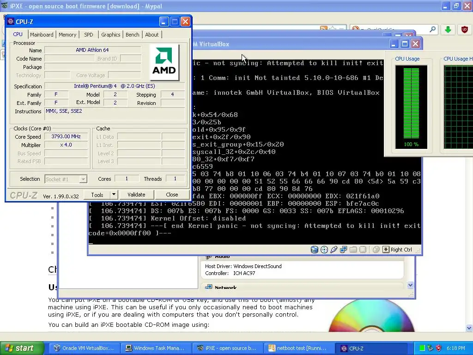This screenshot has height=355, width=473.
Task: Maximize the netboot test VirtualBox window
Action: 405,44
